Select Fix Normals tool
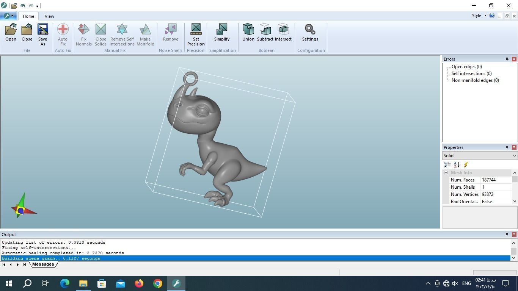The height and width of the screenshot is (291, 518). pyautogui.click(x=84, y=35)
